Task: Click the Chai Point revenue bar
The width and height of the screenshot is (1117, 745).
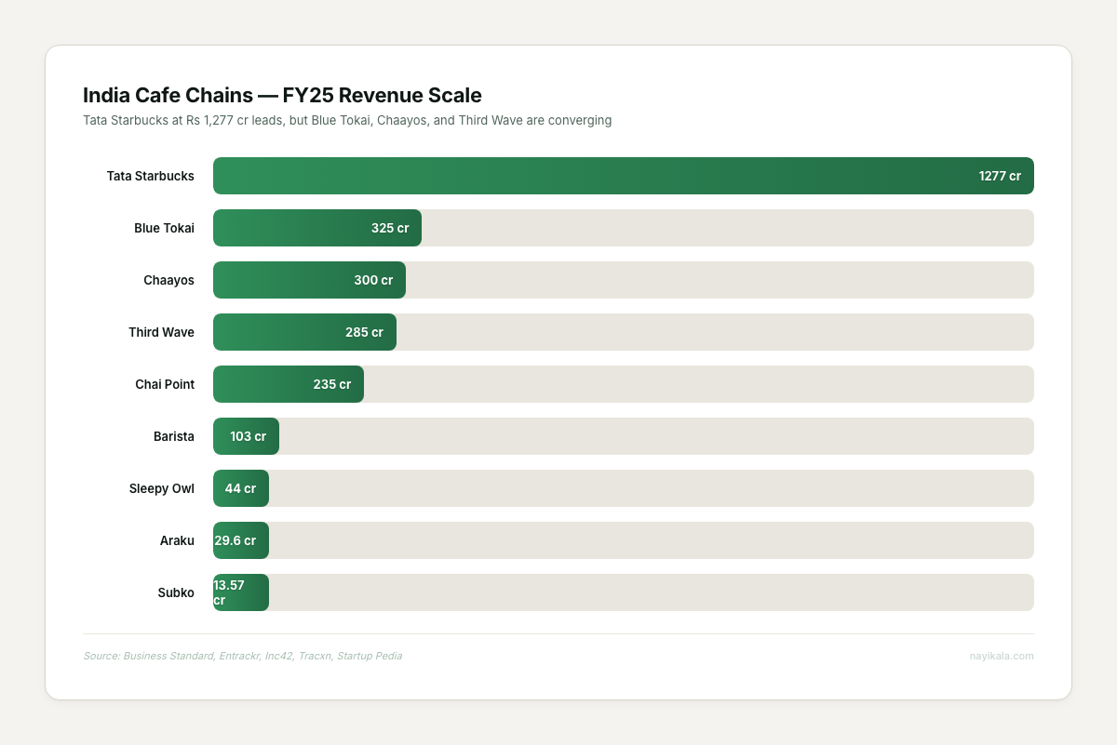Action: [x=289, y=384]
